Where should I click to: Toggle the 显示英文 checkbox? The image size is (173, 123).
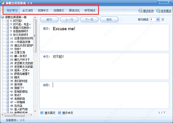42,113
